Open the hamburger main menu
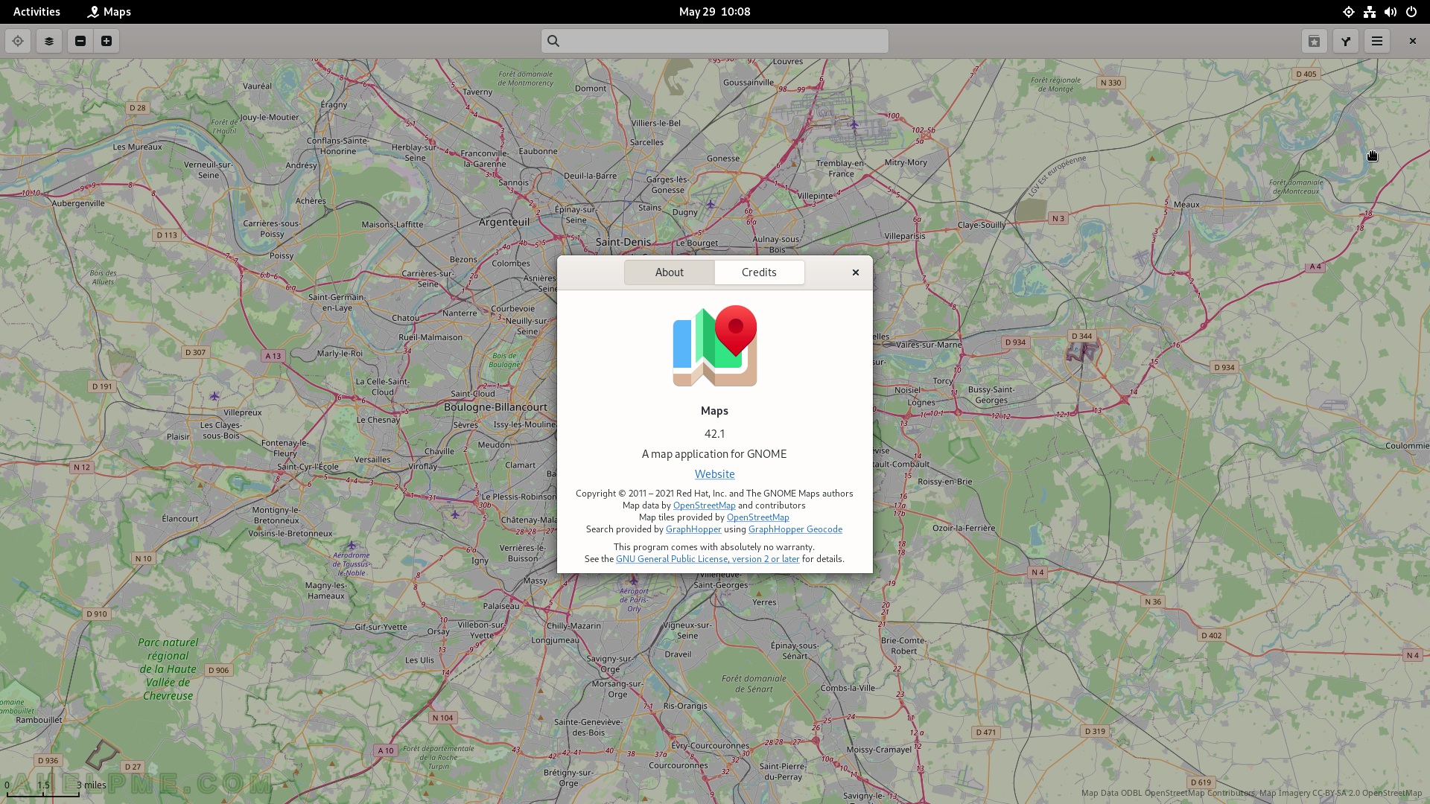Viewport: 1430px width, 804px height. [1377, 41]
